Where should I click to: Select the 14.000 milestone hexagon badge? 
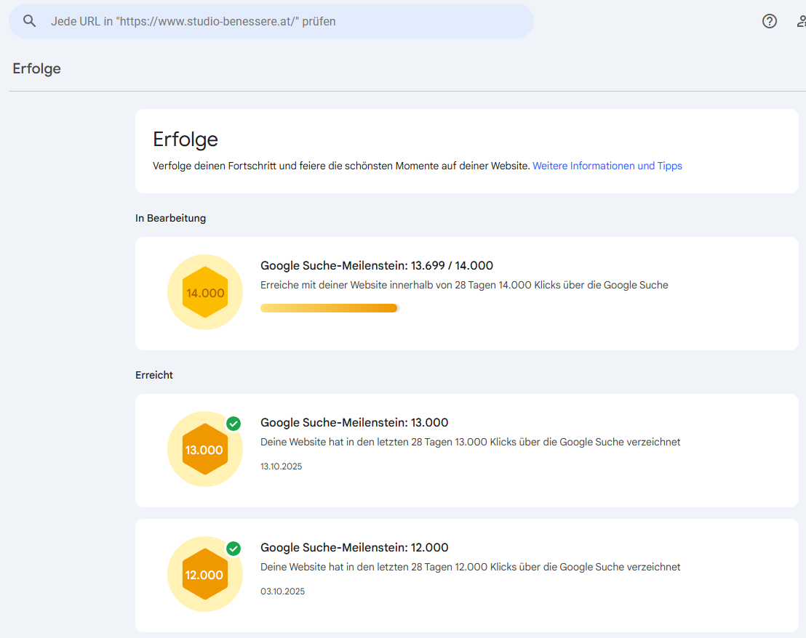pos(204,291)
